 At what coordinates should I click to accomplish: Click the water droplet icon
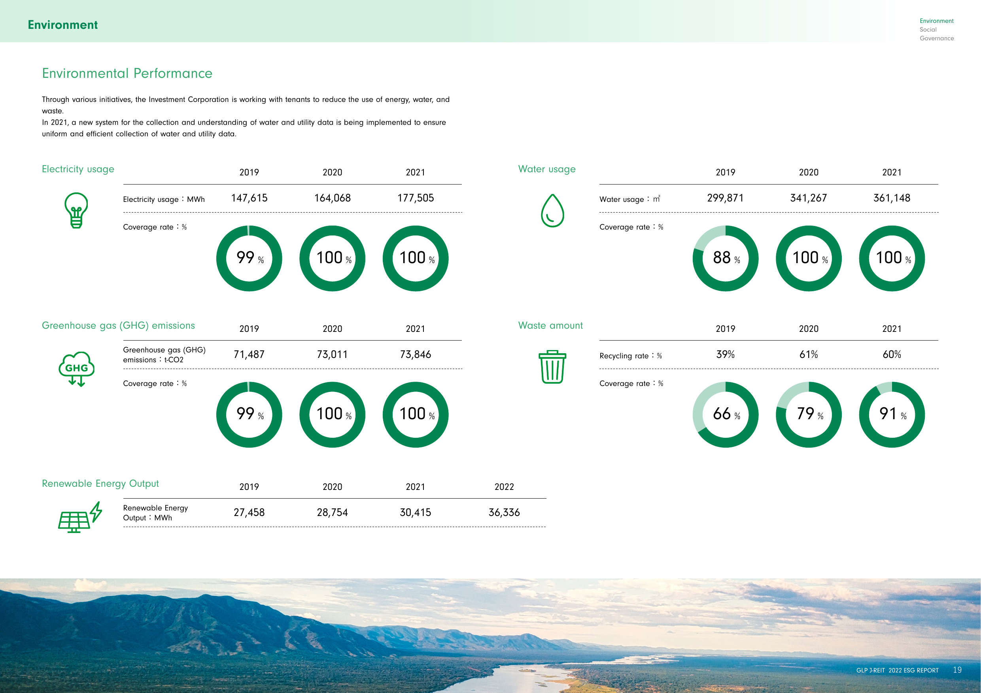coord(552,211)
